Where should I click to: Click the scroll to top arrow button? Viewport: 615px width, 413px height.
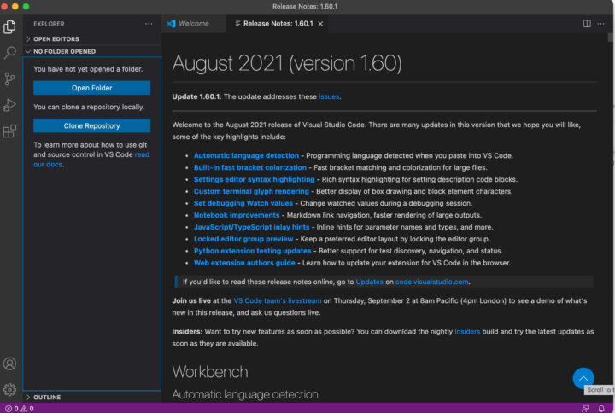point(583,378)
